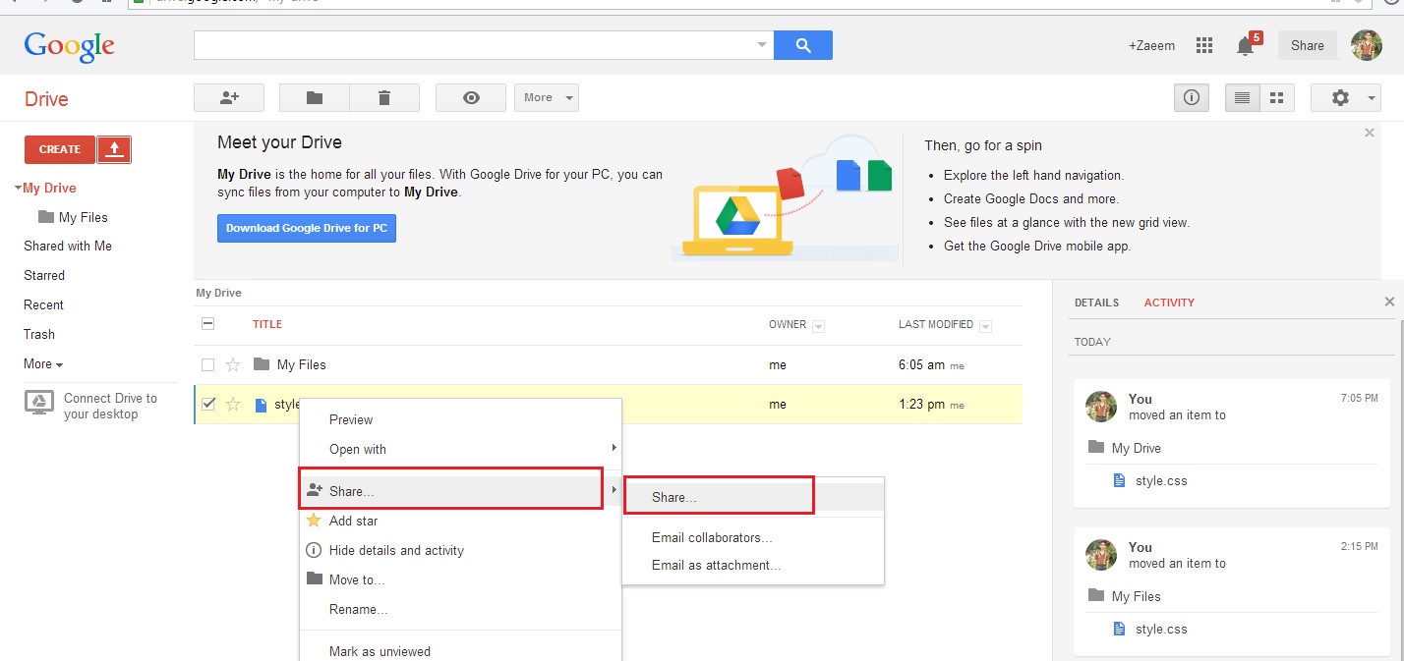Click Download Google Drive for PC
The height and width of the screenshot is (661, 1404).
point(307,228)
